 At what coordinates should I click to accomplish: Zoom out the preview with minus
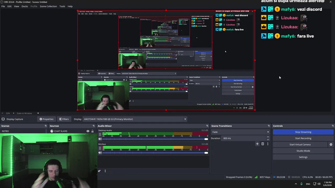[3, 113]
